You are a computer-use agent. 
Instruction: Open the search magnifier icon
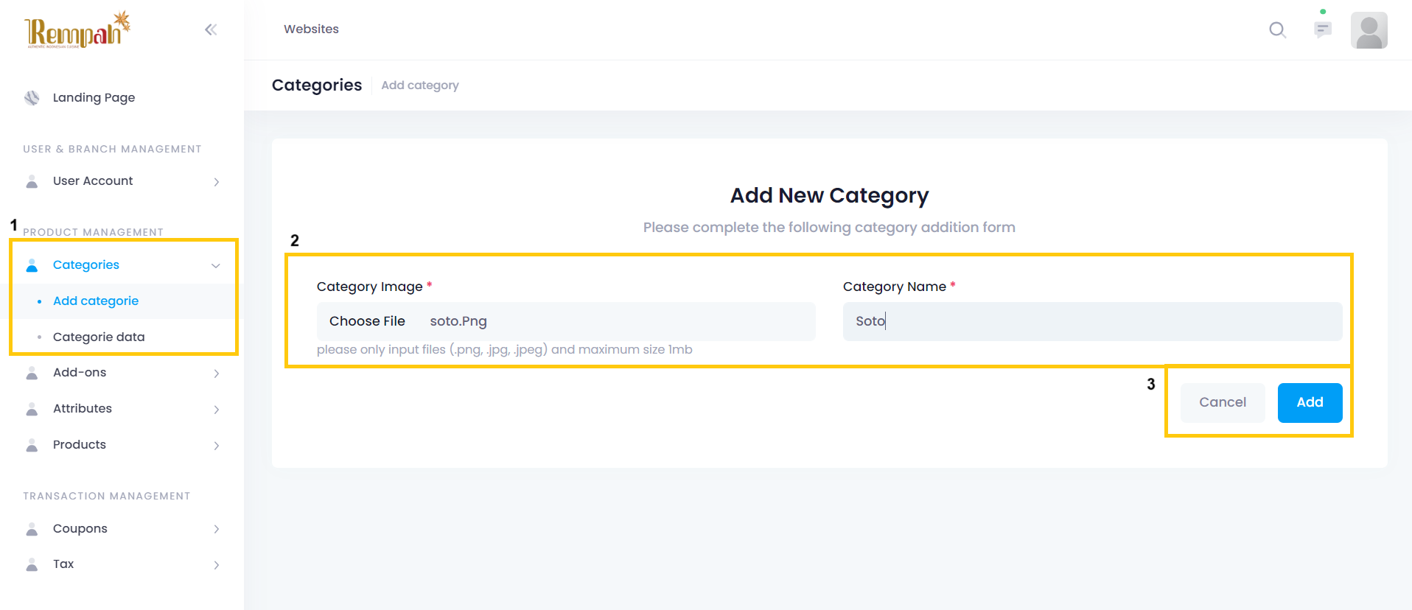pyautogui.click(x=1277, y=29)
